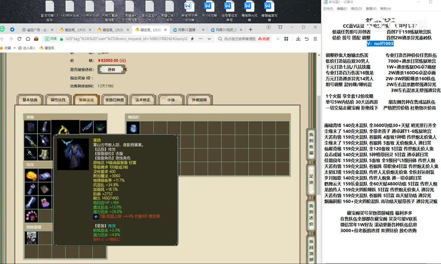Click the browser back arrow
The image size is (441, 264).
3,39
